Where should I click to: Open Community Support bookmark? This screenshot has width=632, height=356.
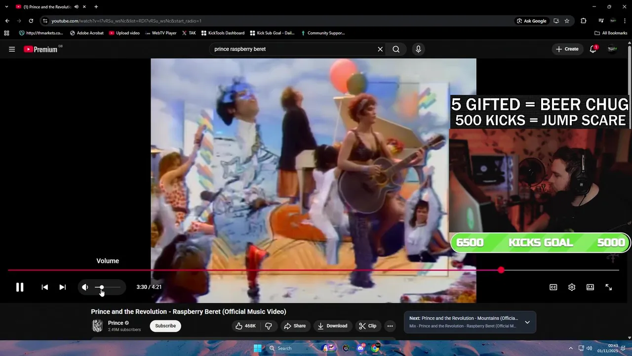322,33
